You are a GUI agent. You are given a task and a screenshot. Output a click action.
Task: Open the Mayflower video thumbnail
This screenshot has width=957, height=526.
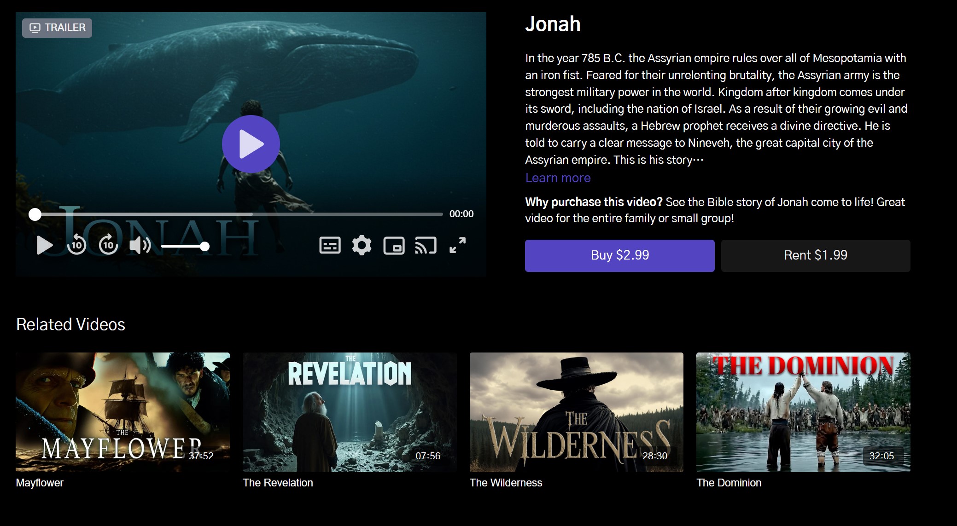(x=123, y=412)
